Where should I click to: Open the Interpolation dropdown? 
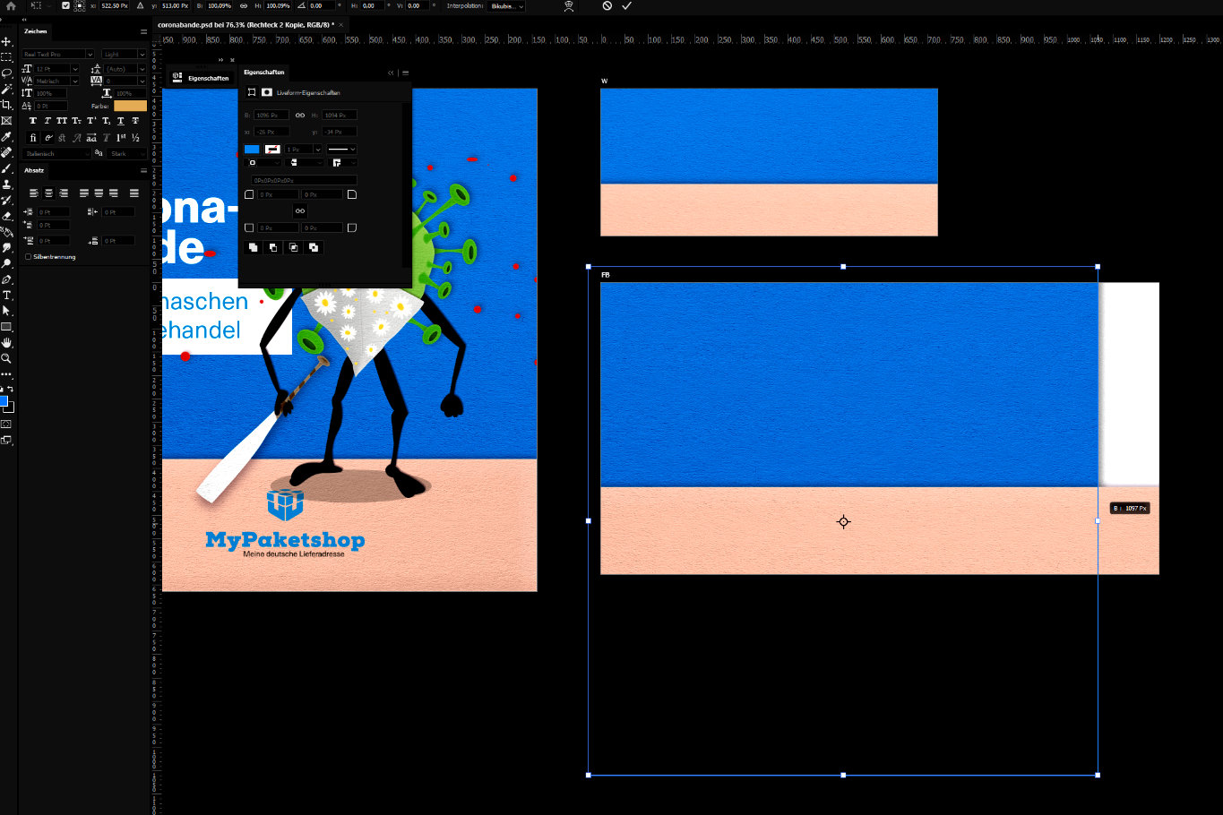506,6
